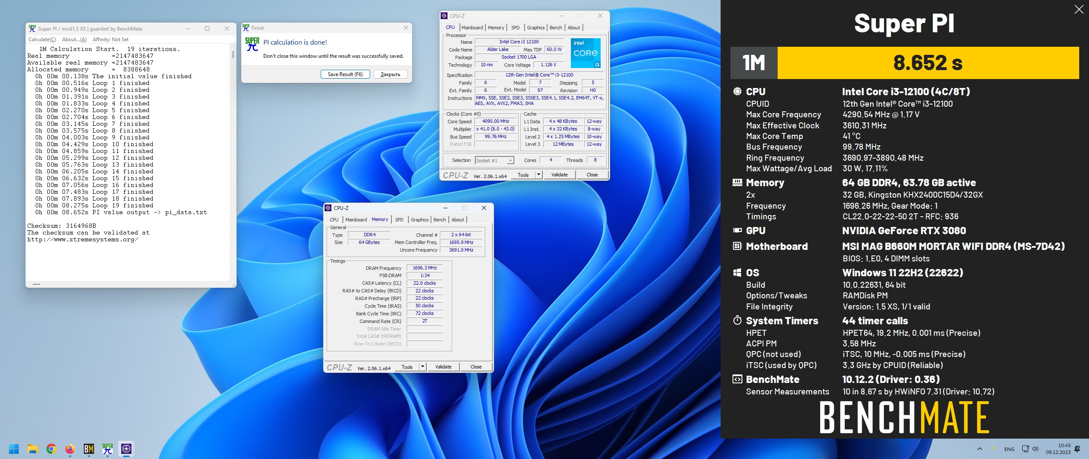The width and height of the screenshot is (1089, 459).
Task: Open the volume tray icon
Action: (1035, 449)
